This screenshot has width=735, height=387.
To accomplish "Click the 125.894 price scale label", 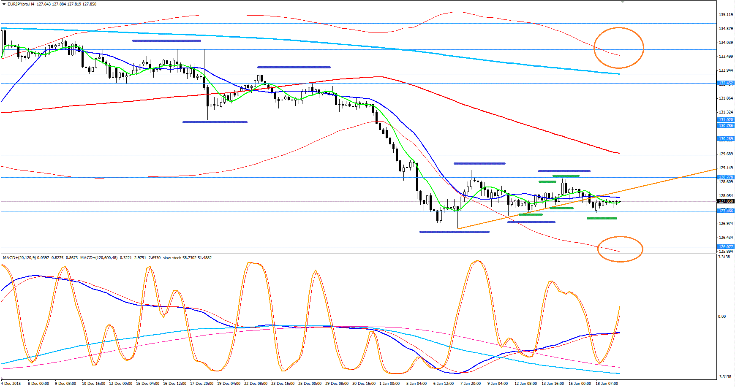I will [726, 252].
